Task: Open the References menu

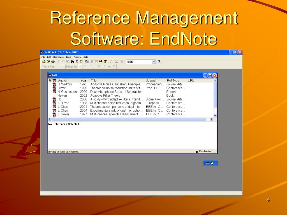Action: [58, 57]
